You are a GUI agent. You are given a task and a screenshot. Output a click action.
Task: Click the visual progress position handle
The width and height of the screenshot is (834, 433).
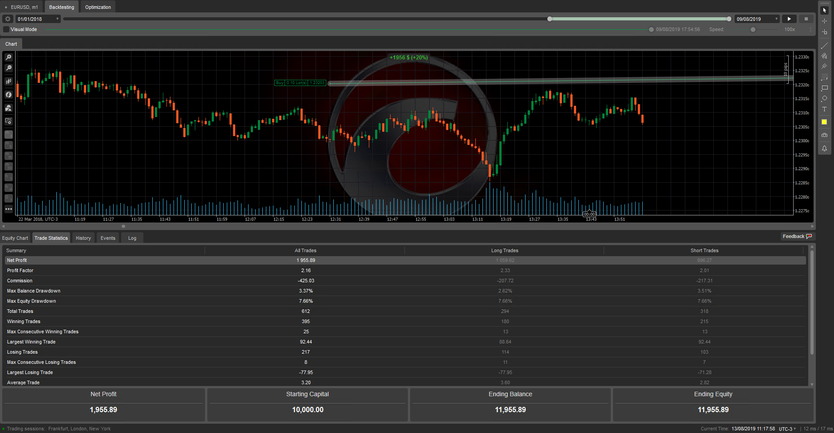coord(651,30)
